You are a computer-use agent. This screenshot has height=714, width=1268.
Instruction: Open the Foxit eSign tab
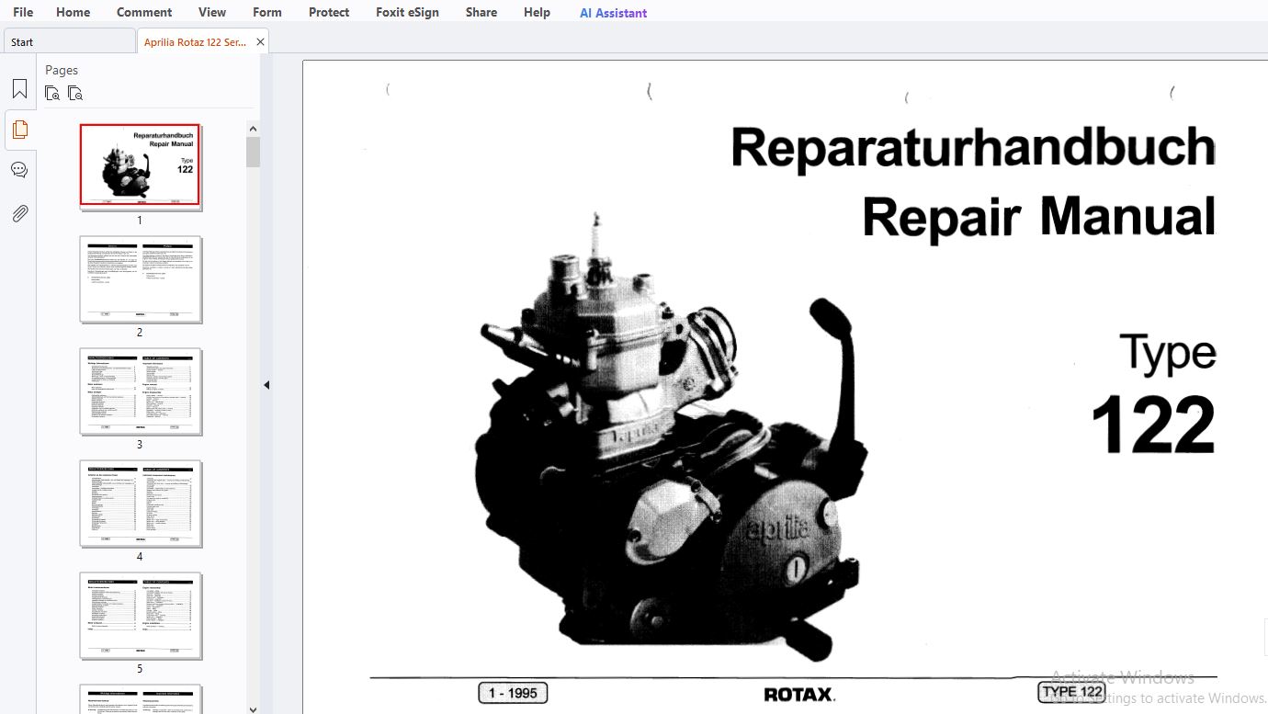408,12
